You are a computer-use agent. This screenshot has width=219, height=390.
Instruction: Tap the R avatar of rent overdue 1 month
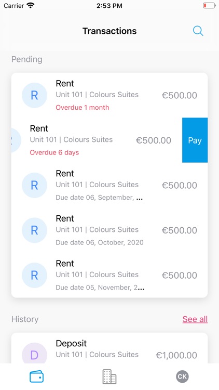[x=35, y=95]
